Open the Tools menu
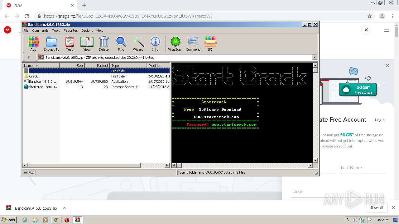 [56, 30]
